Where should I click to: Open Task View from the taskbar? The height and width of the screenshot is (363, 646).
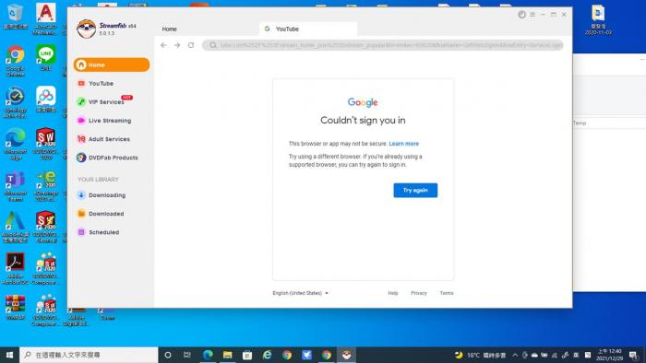click(x=187, y=355)
